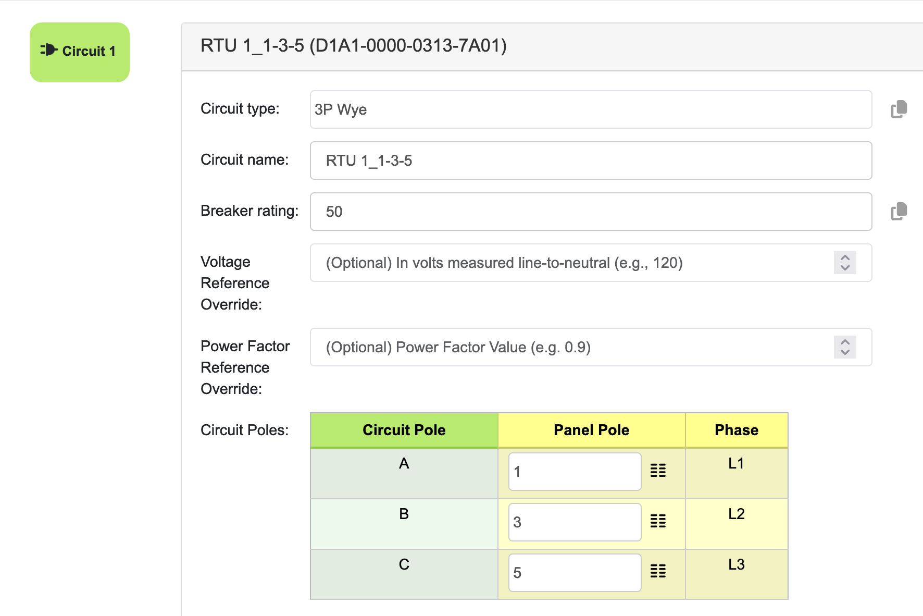
Task: Adjust the Voltage Reference Override stepper arrows
Action: click(844, 263)
